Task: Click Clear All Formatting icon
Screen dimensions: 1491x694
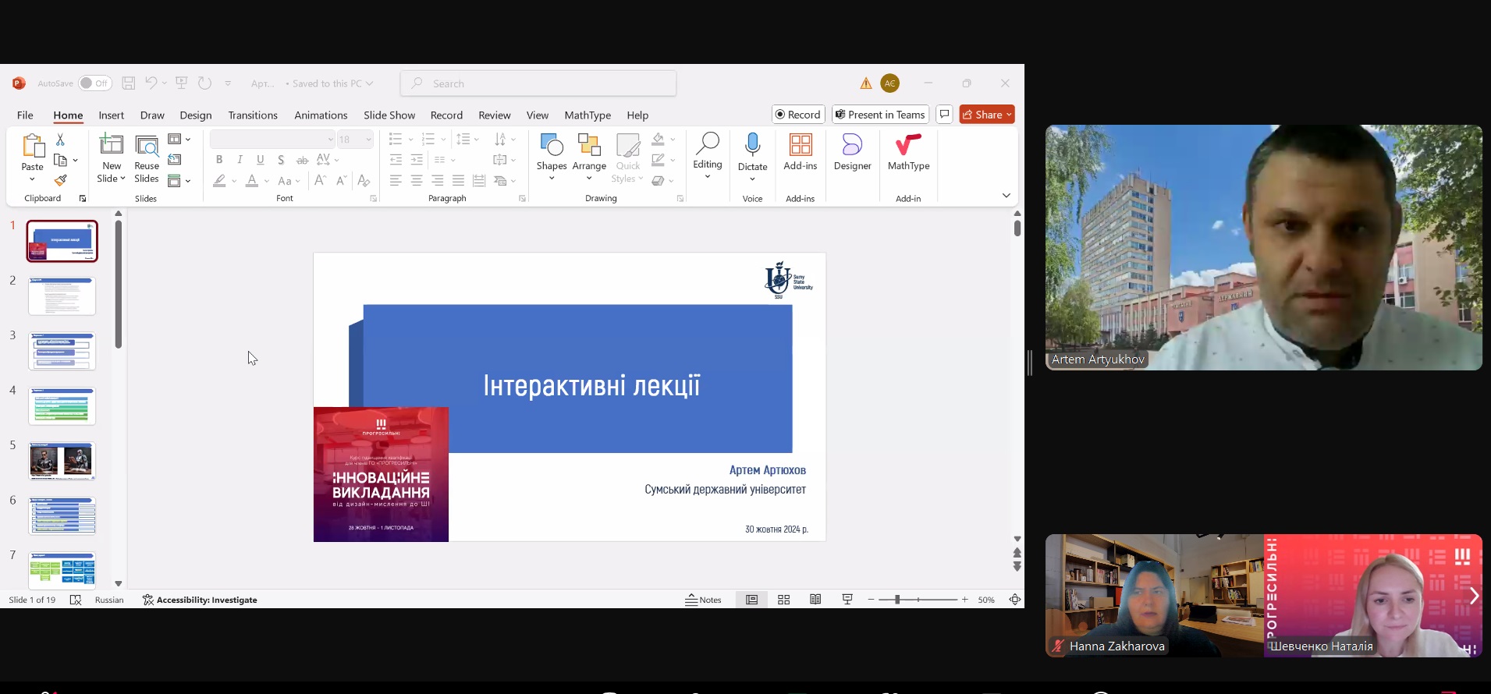Action: [x=364, y=181]
